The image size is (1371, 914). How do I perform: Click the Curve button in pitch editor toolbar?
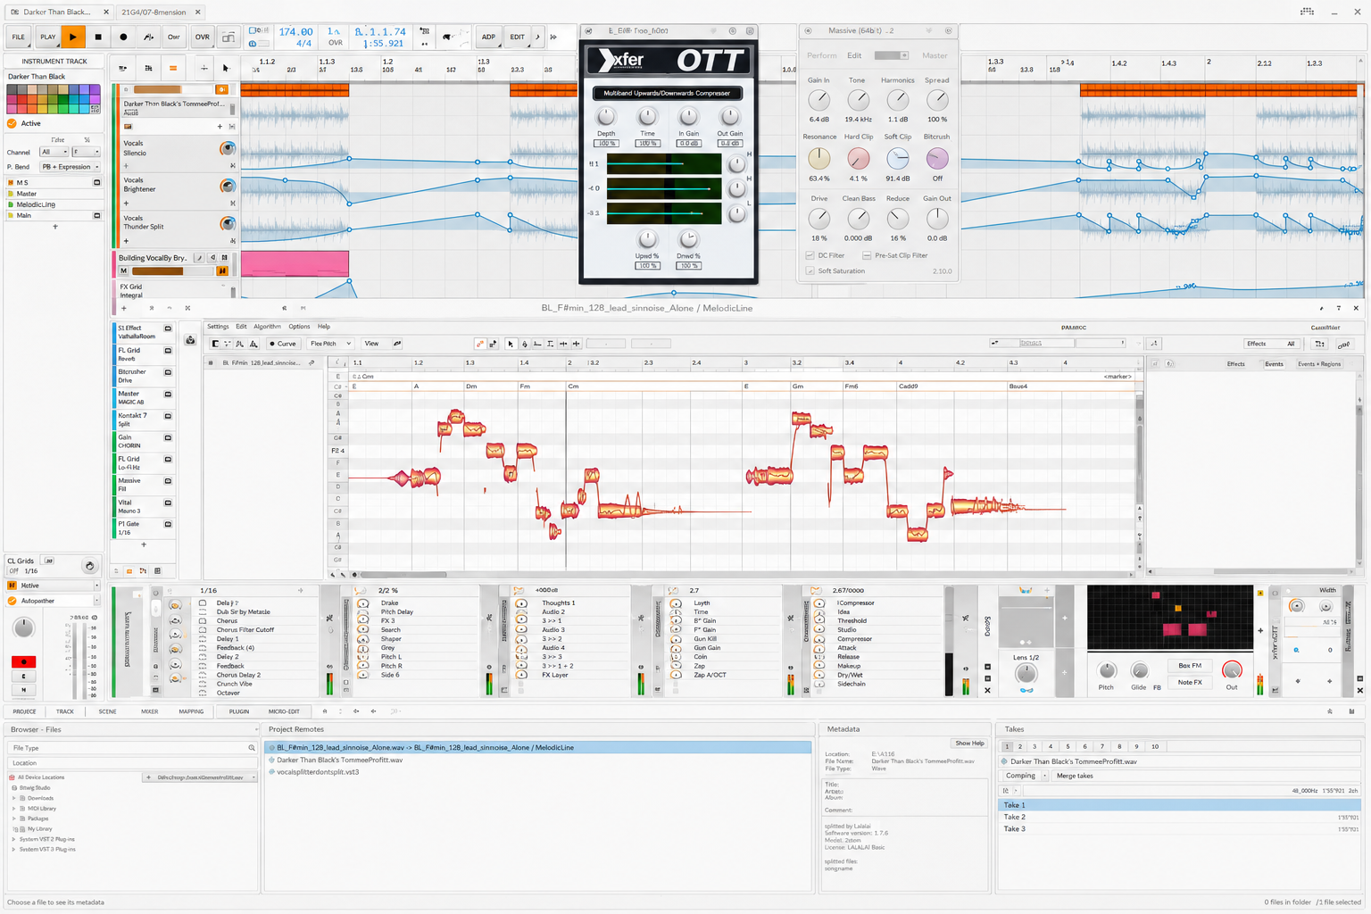284,344
